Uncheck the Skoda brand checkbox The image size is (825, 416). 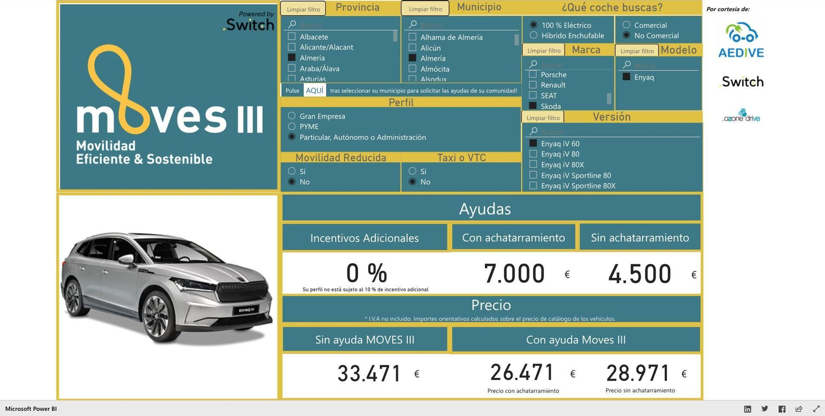(x=533, y=106)
